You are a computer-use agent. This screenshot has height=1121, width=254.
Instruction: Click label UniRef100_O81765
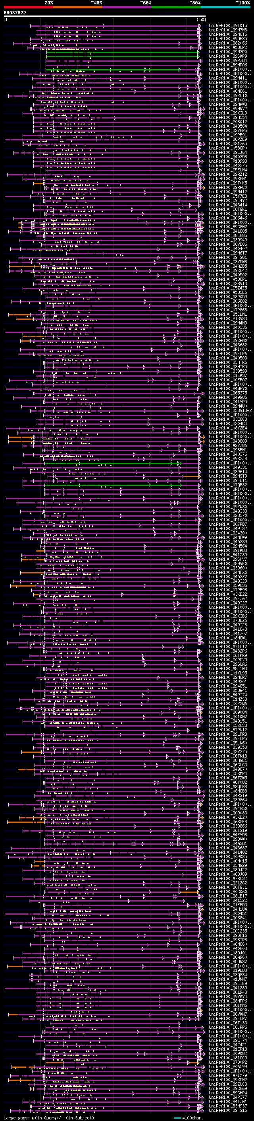pyautogui.click(x=228, y=144)
